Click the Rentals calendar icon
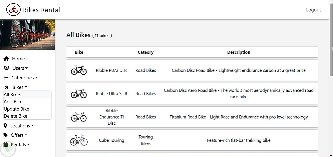Viewport: 333px width, 157px height. 6,145
